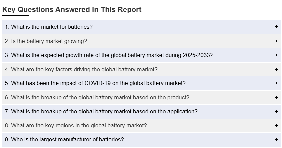This screenshot has height=148, width=282.
Task: Click plus icon on key factors driving question
Action: tap(276, 70)
